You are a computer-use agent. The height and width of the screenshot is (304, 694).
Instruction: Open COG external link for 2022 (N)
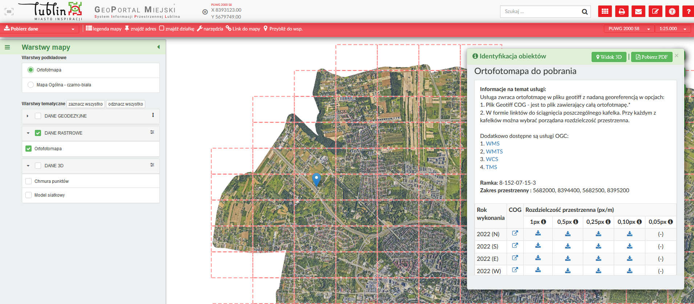pos(515,233)
